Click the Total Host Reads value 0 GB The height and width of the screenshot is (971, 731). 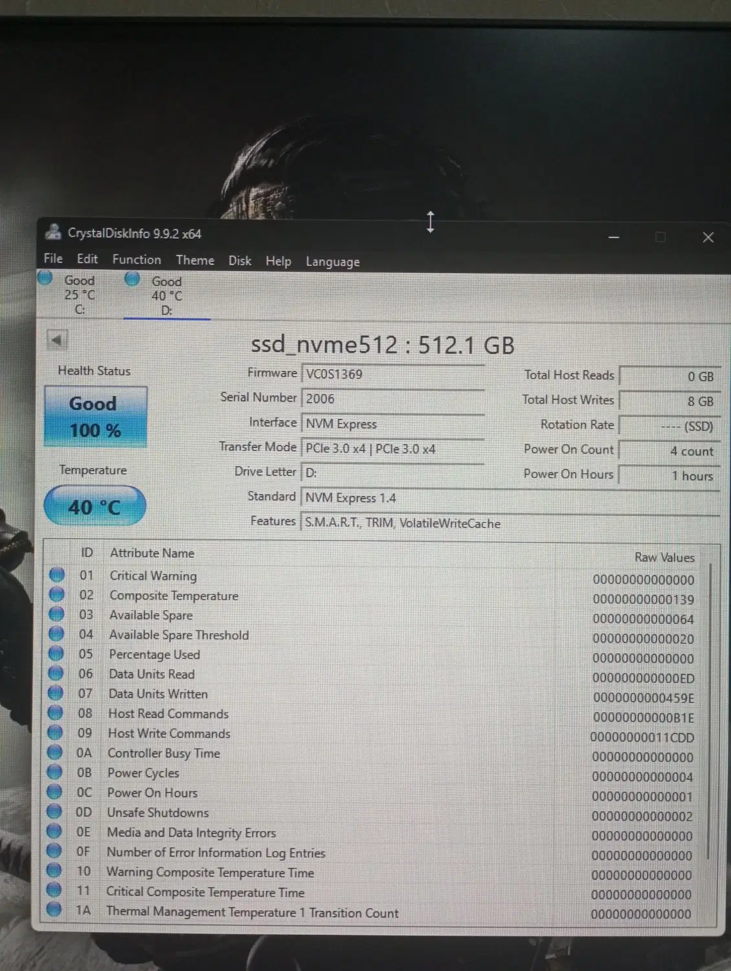[x=669, y=376]
